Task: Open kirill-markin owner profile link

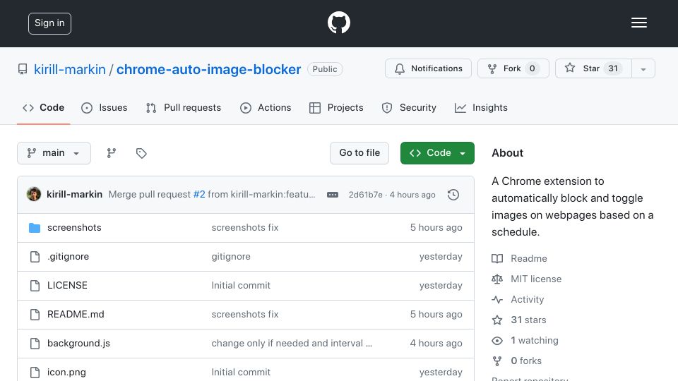Action: pyautogui.click(x=70, y=69)
